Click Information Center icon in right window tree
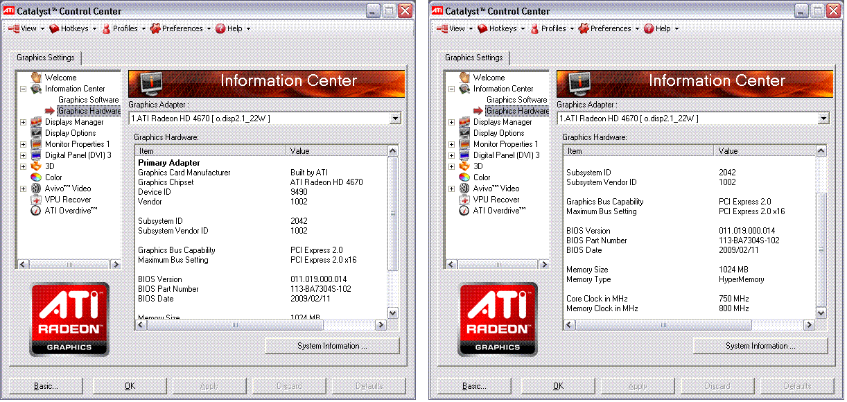 tap(464, 89)
